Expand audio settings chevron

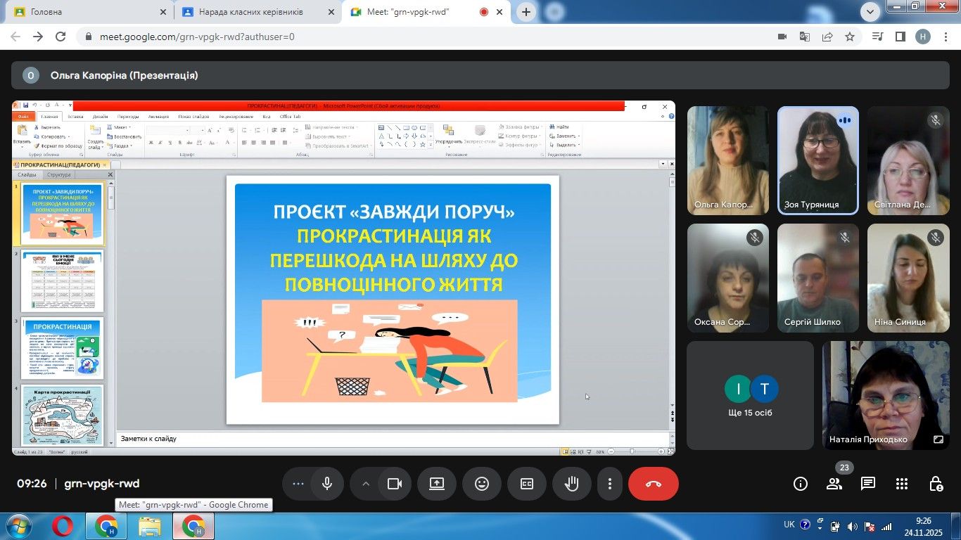tap(366, 484)
